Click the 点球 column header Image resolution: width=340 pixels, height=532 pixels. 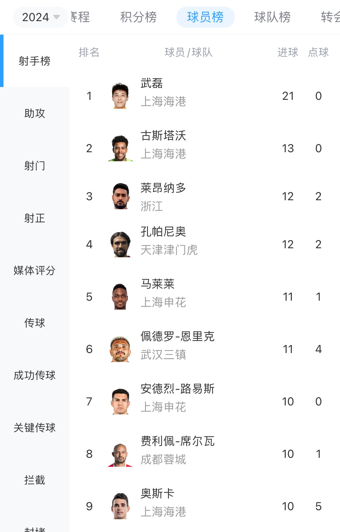click(x=318, y=52)
